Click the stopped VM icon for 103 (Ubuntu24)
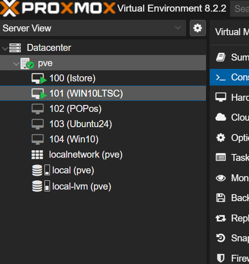The width and height of the screenshot is (249, 264). point(37,124)
